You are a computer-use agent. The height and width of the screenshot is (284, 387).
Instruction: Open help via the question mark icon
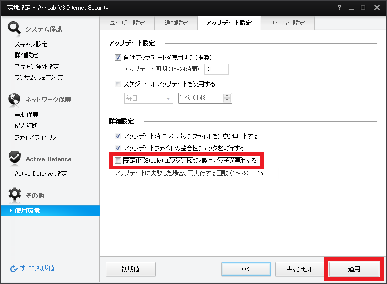click(339, 8)
